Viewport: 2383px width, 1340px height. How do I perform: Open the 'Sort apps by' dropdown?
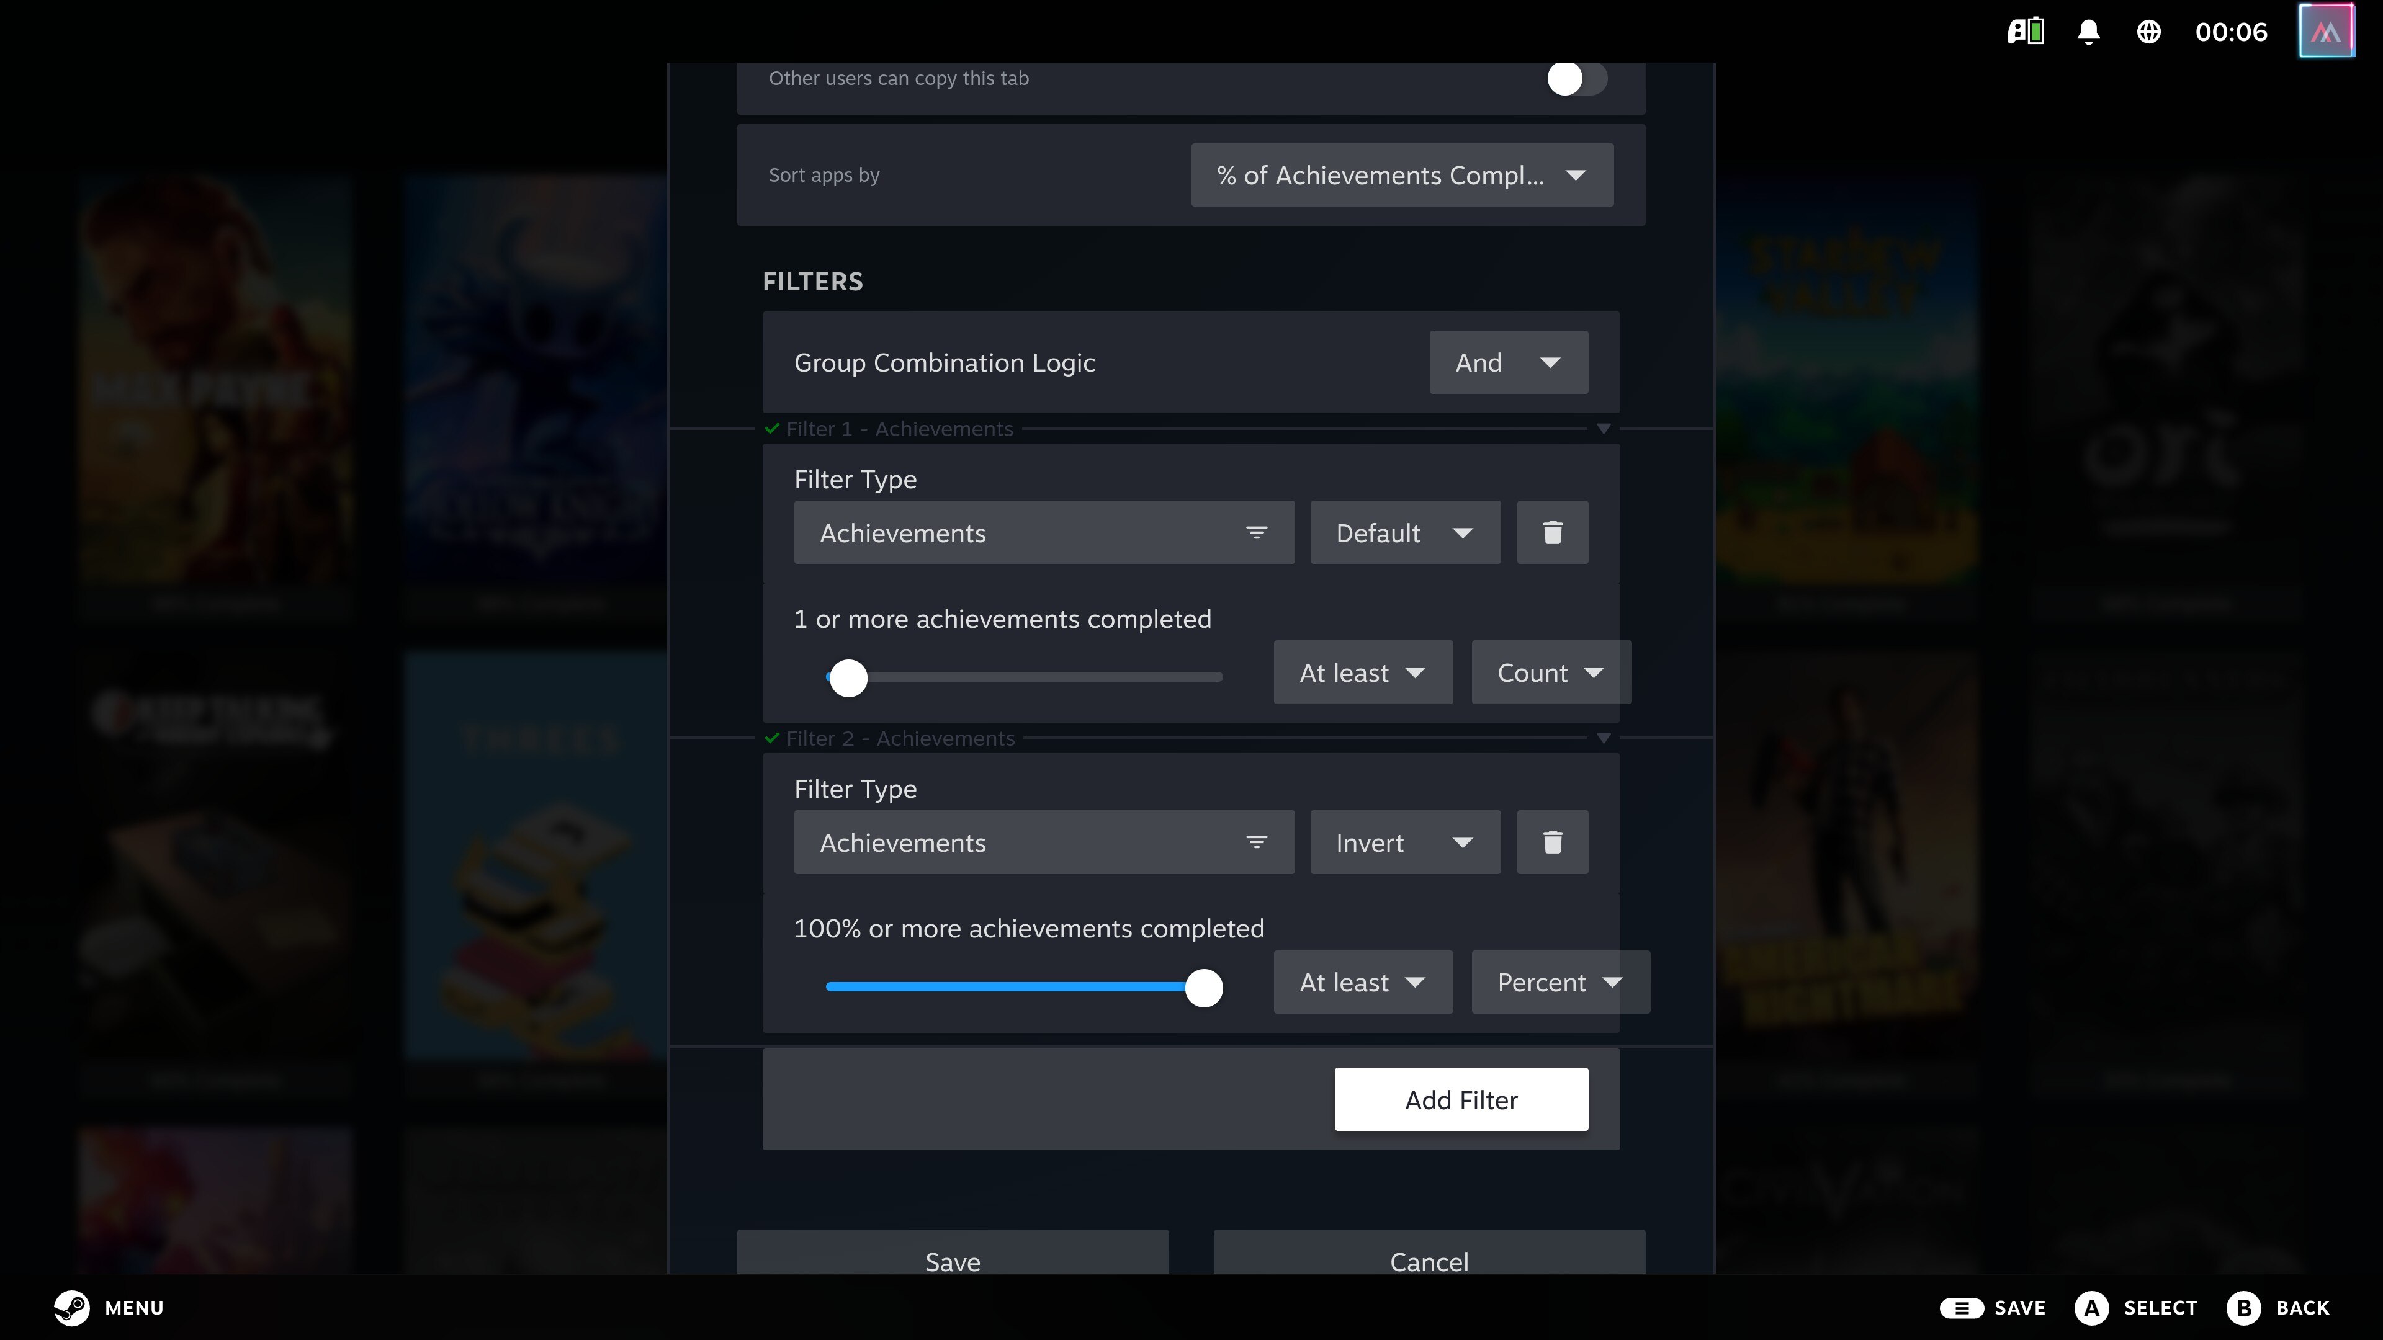(x=1401, y=175)
